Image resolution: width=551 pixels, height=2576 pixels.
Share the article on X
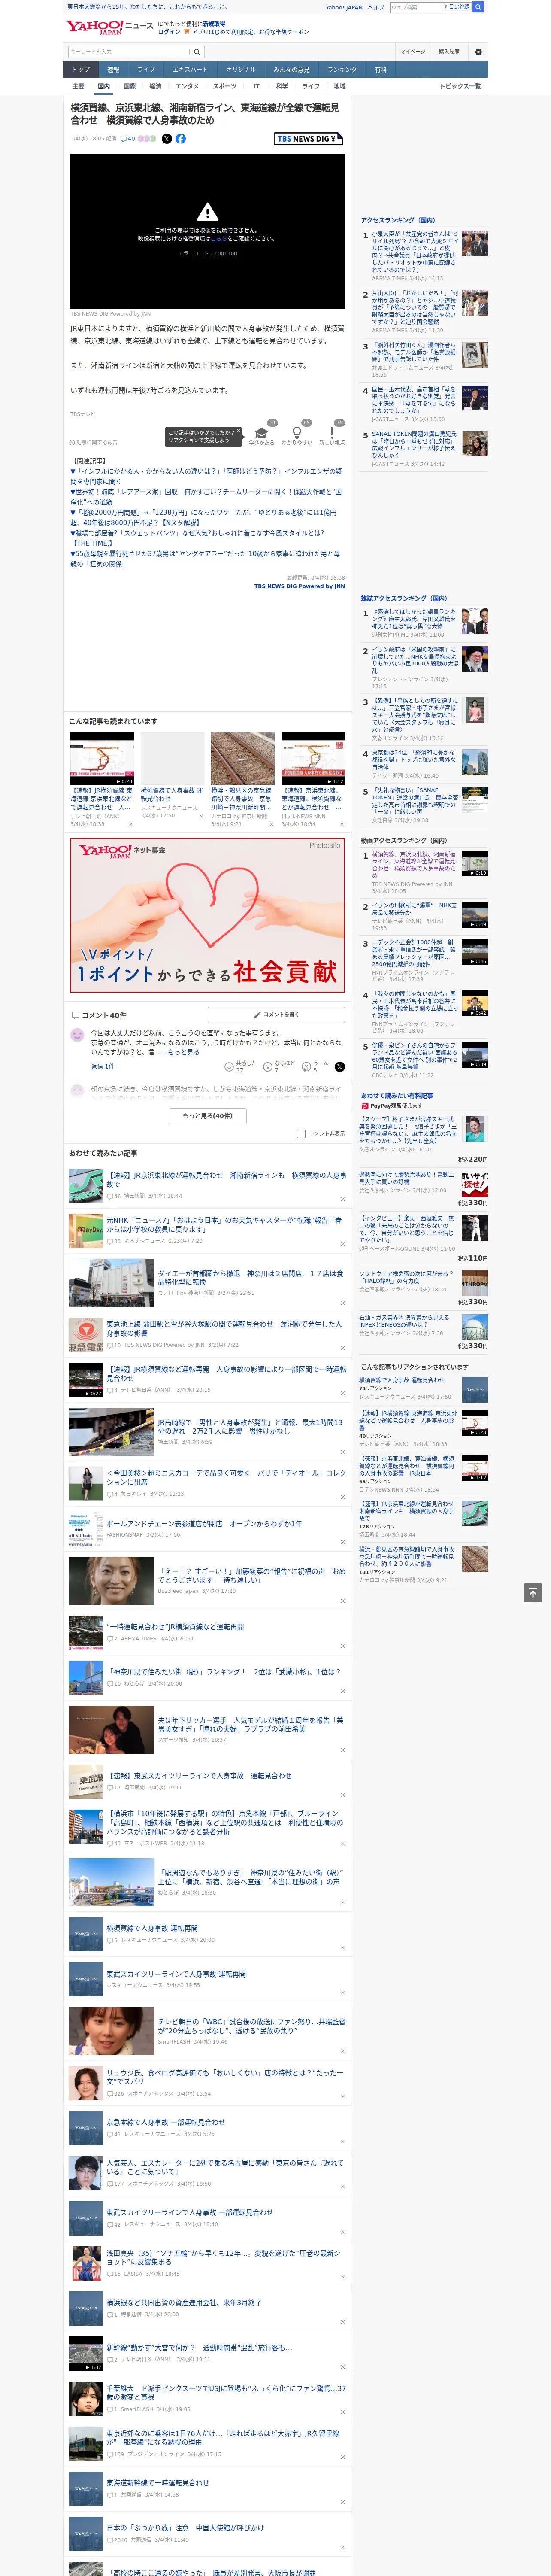(167, 139)
